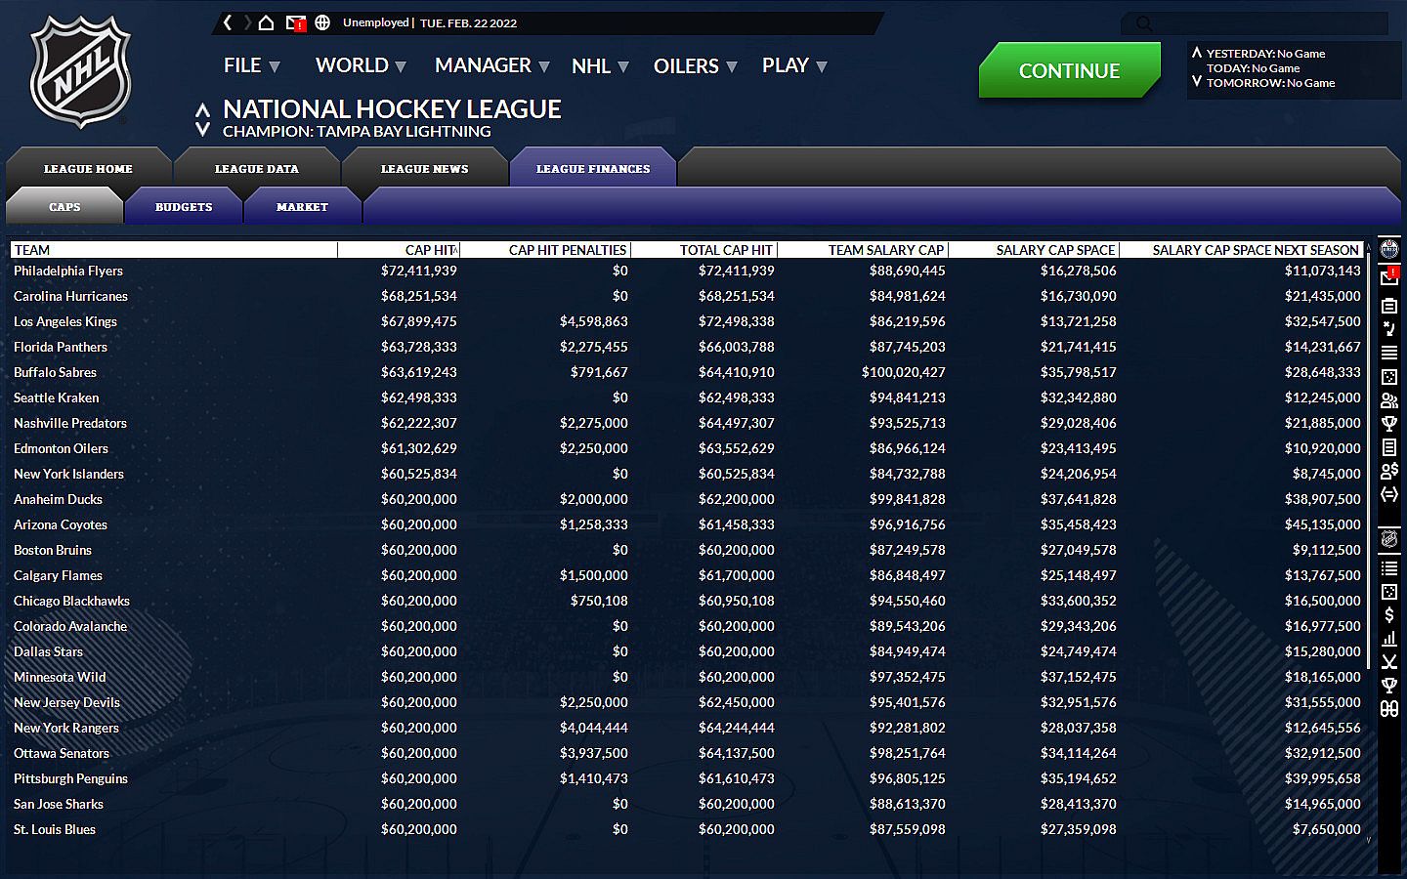Expand the PLAY dropdown menu
Viewport: 1407px width, 879px height.
pos(794,65)
